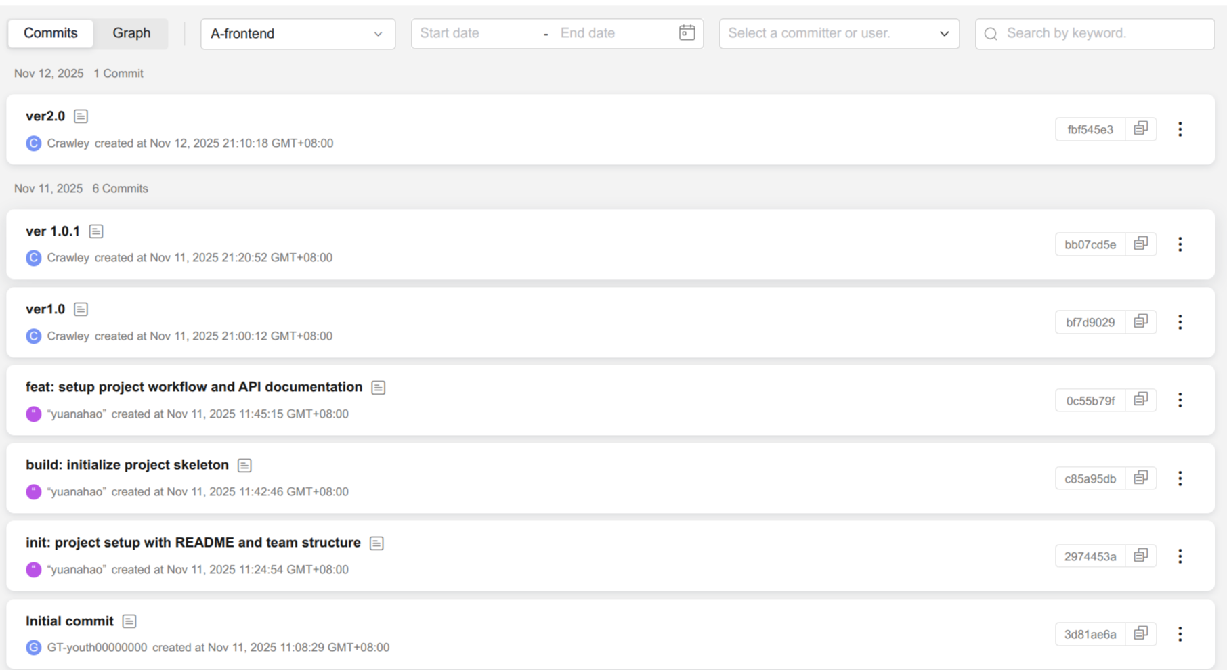The image size is (1227, 670).
Task: Click hash button bb07cd5e
Action: point(1090,244)
